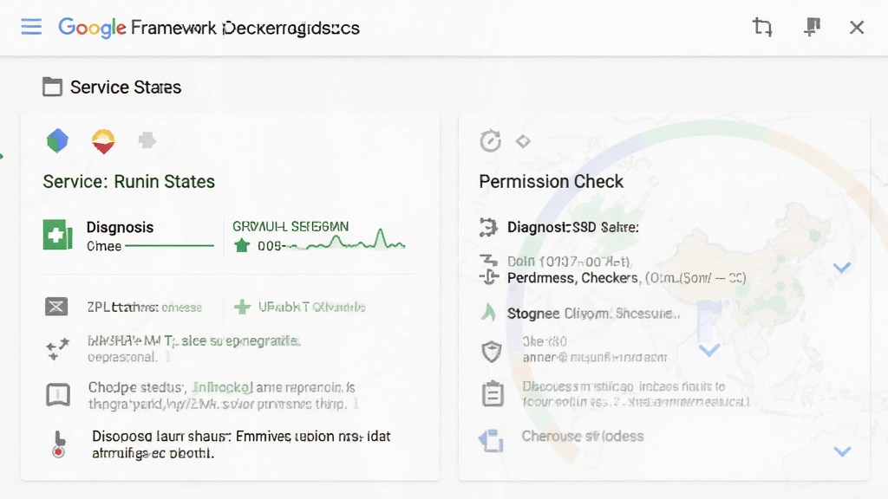Screen dimensions: 888x499
Task: Click the icon beside Perdmess, Checkers
Action: [x=489, y=276]
